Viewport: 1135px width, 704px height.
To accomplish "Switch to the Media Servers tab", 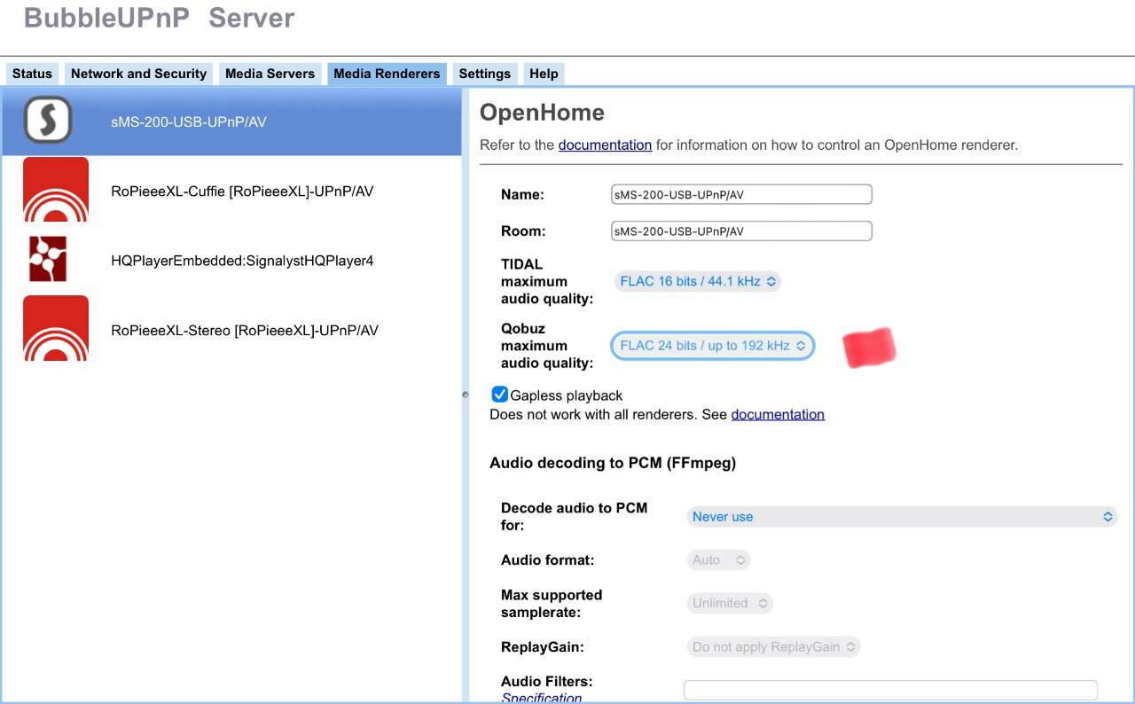I will 270,74.
